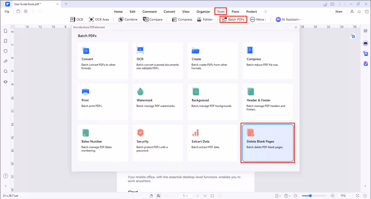
Task: Open the properties settings panel icon
Action: 366,31
